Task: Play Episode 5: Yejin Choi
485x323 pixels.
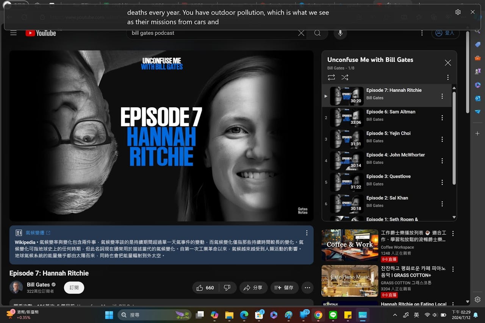Action: click(387, 139)
